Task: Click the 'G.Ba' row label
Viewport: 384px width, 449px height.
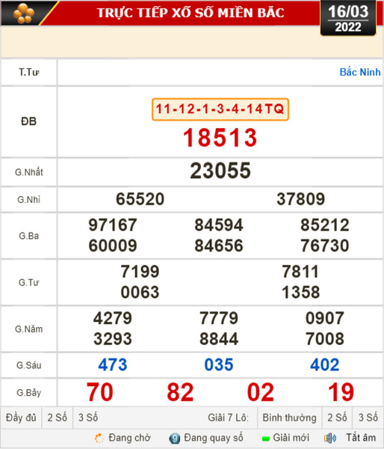Action: [29, 236]
